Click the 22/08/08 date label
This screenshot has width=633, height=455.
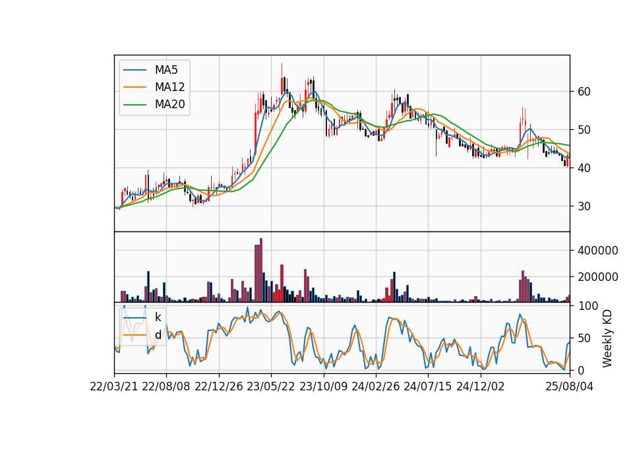click(x=166, y=386)
